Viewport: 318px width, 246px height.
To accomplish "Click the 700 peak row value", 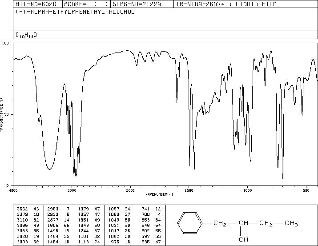I will (145, 214).
